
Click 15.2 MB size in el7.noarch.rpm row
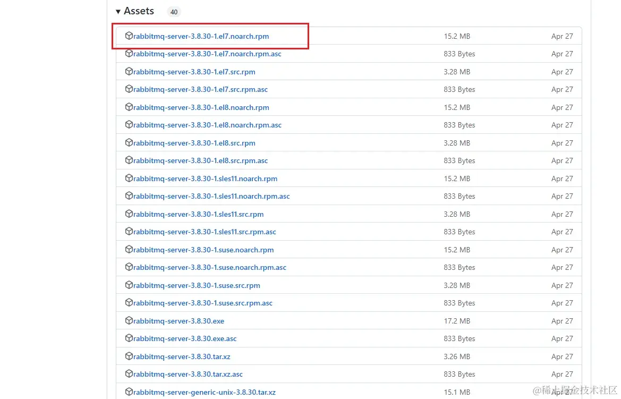[x=457, y=36]
